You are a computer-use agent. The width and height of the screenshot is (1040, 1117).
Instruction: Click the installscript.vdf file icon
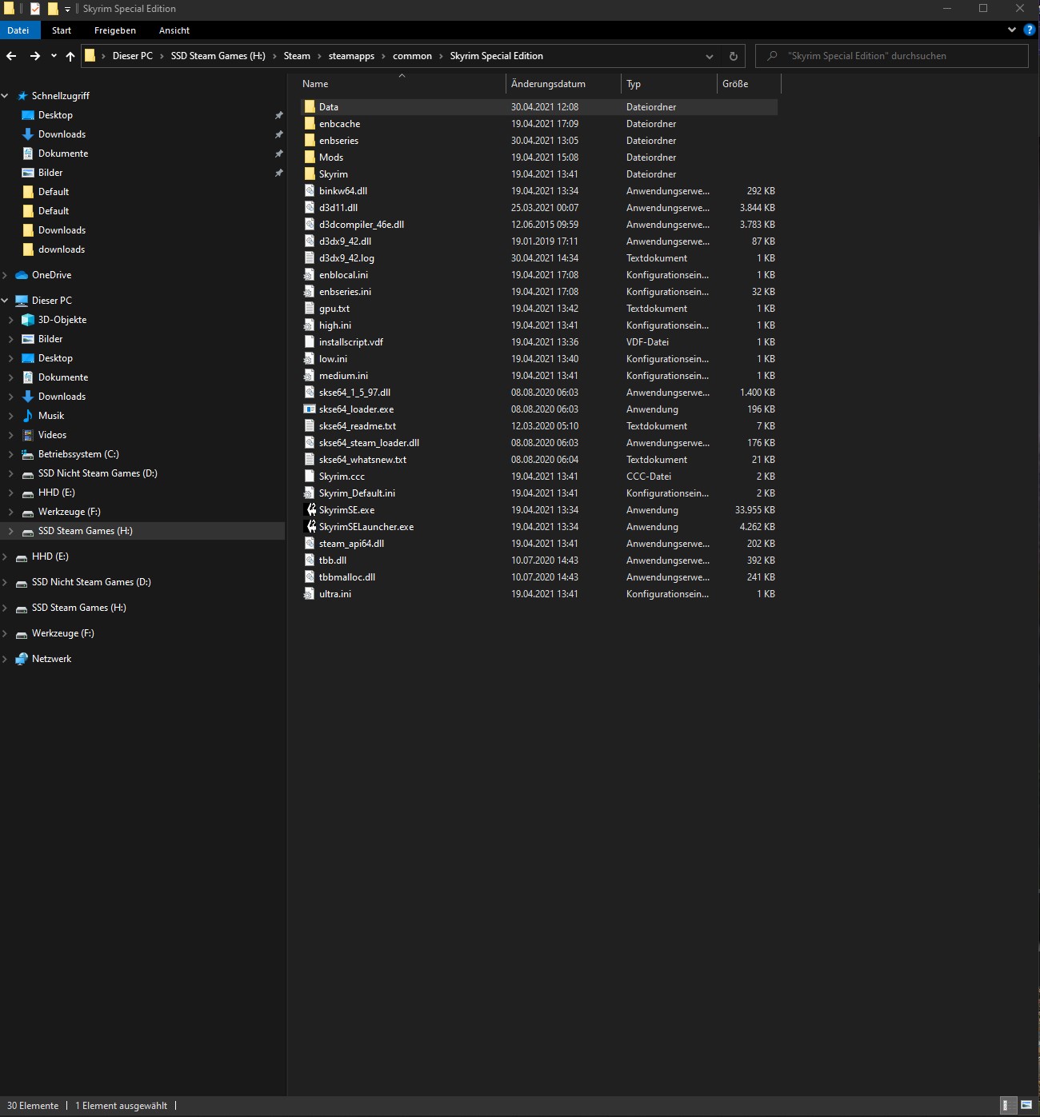coord(310,342)
